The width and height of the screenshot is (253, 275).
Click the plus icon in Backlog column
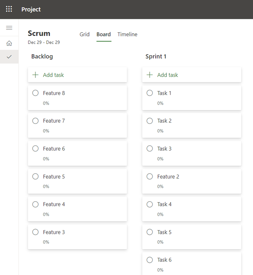[35, 75]
